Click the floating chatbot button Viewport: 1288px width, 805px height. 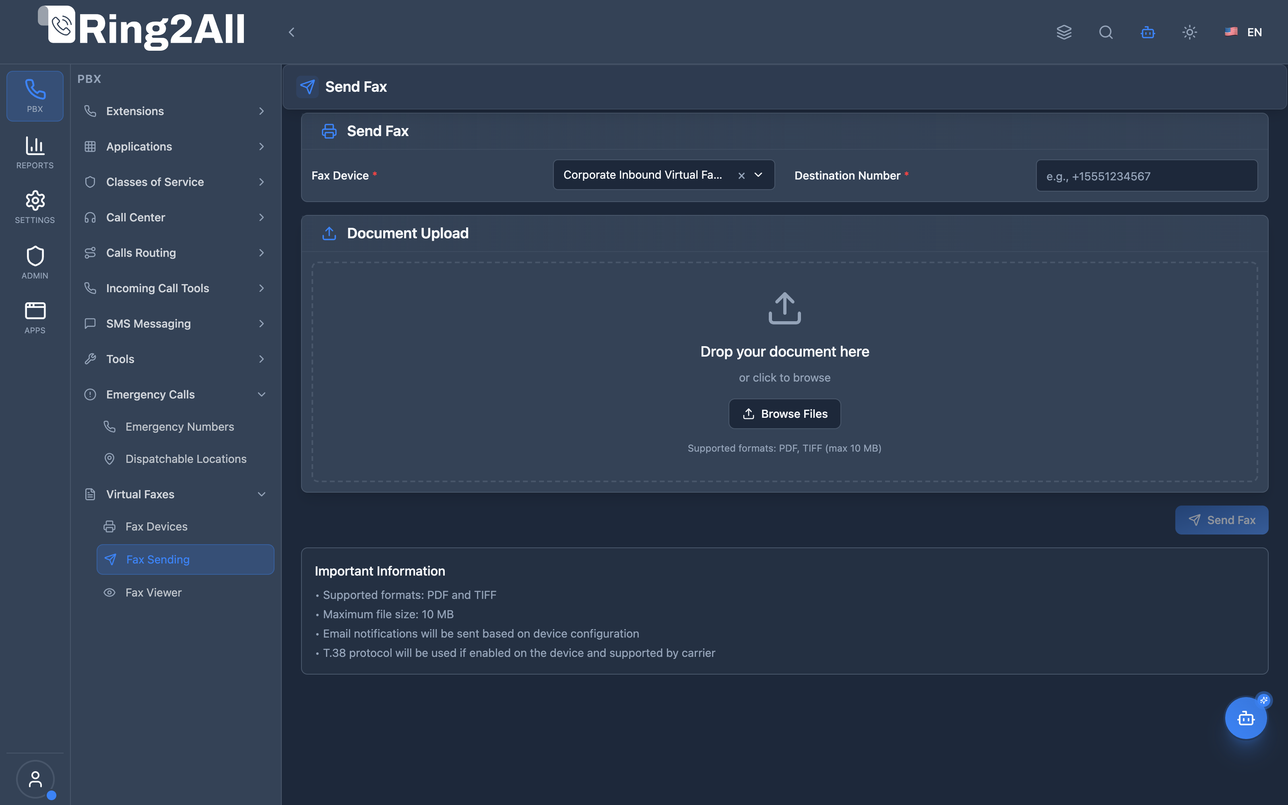pyautogui.click(x=1245, y=718)
